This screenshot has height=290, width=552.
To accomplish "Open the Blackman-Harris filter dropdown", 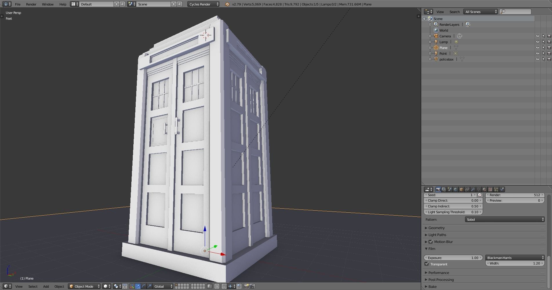I will coord(515,258).
